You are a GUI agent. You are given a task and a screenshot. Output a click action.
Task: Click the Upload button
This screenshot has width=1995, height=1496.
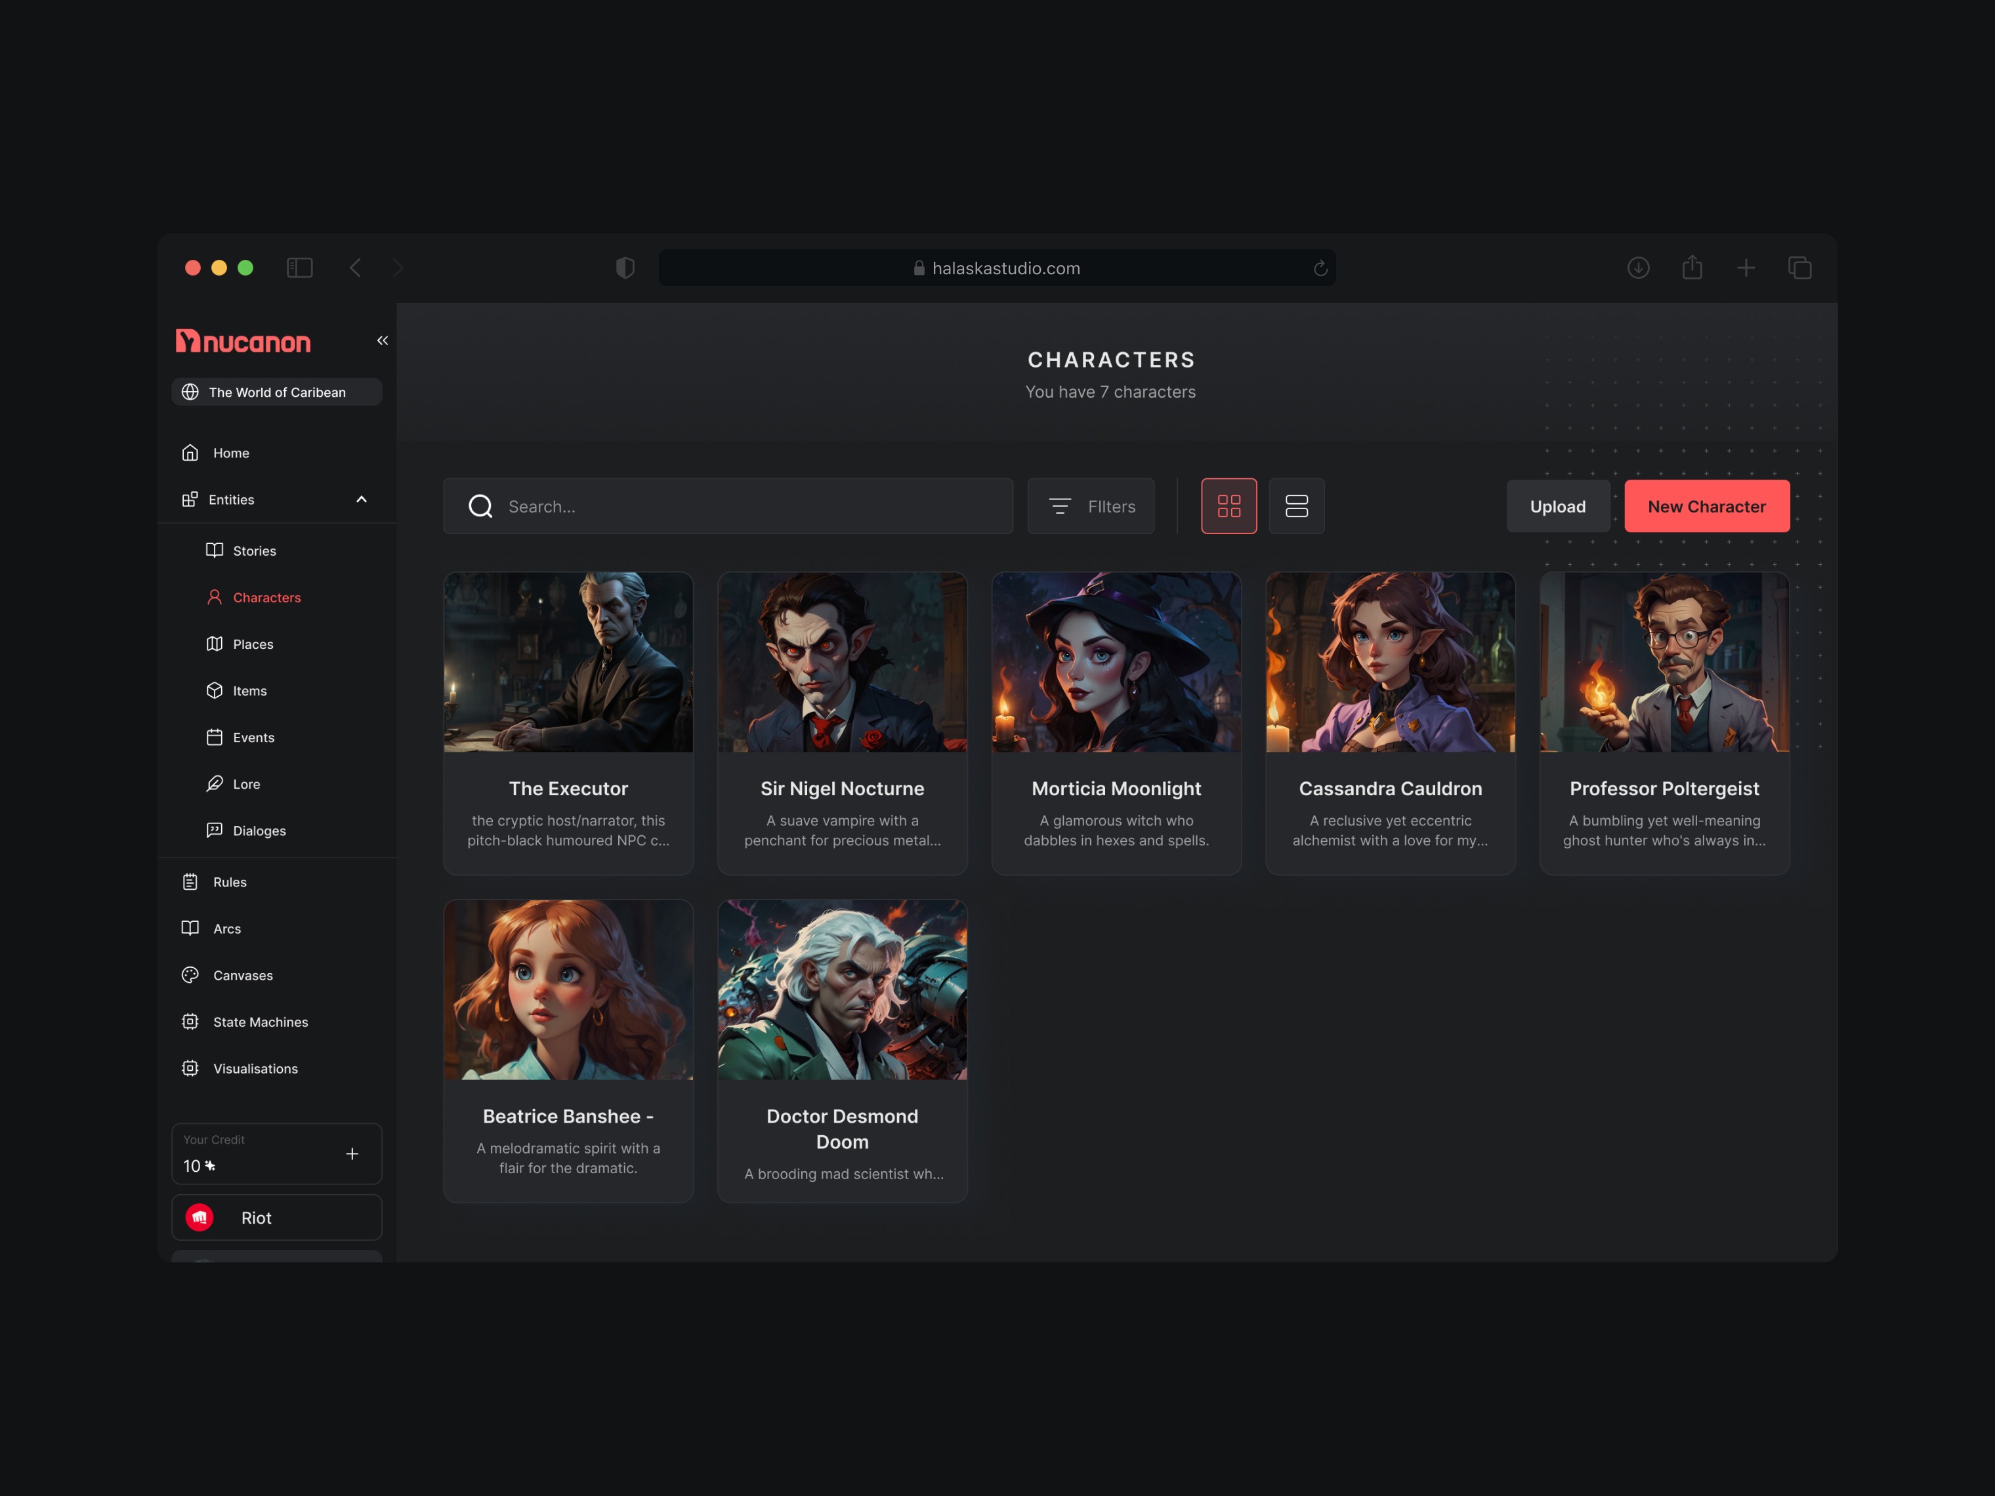point(1557,506)
